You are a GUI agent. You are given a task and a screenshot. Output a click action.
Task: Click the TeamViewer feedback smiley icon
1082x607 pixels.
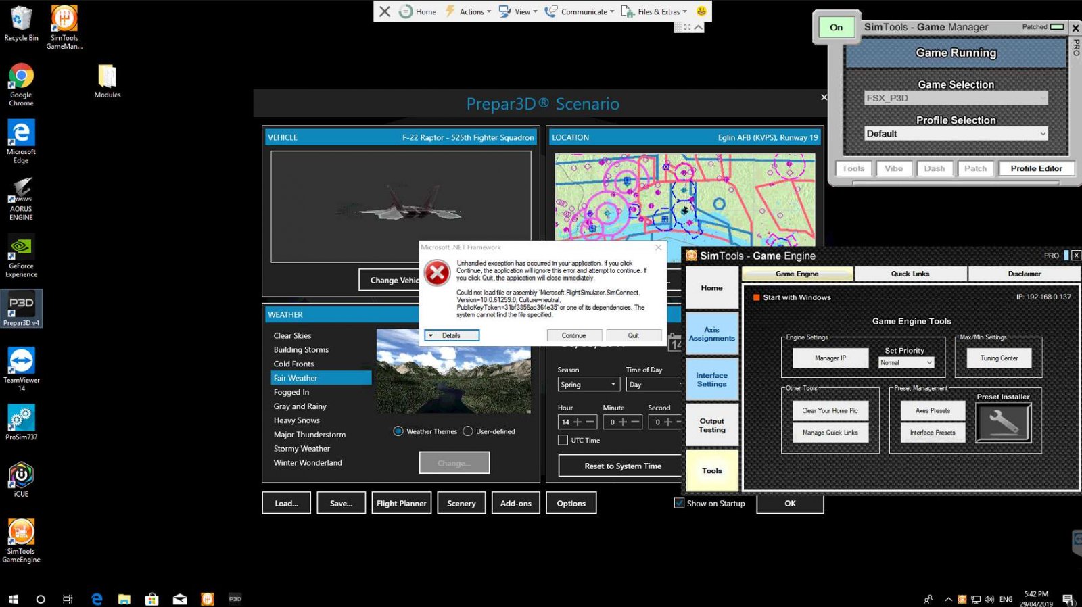click(x=701, y=11)
